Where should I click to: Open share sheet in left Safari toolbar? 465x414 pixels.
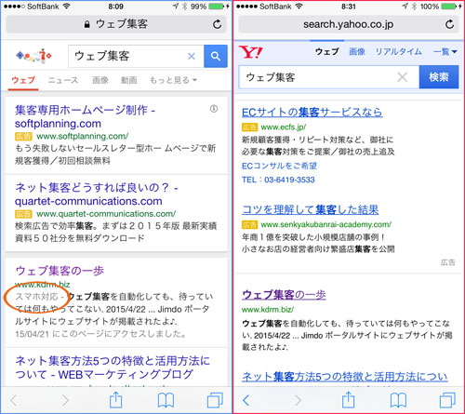[x=115, y=400]
